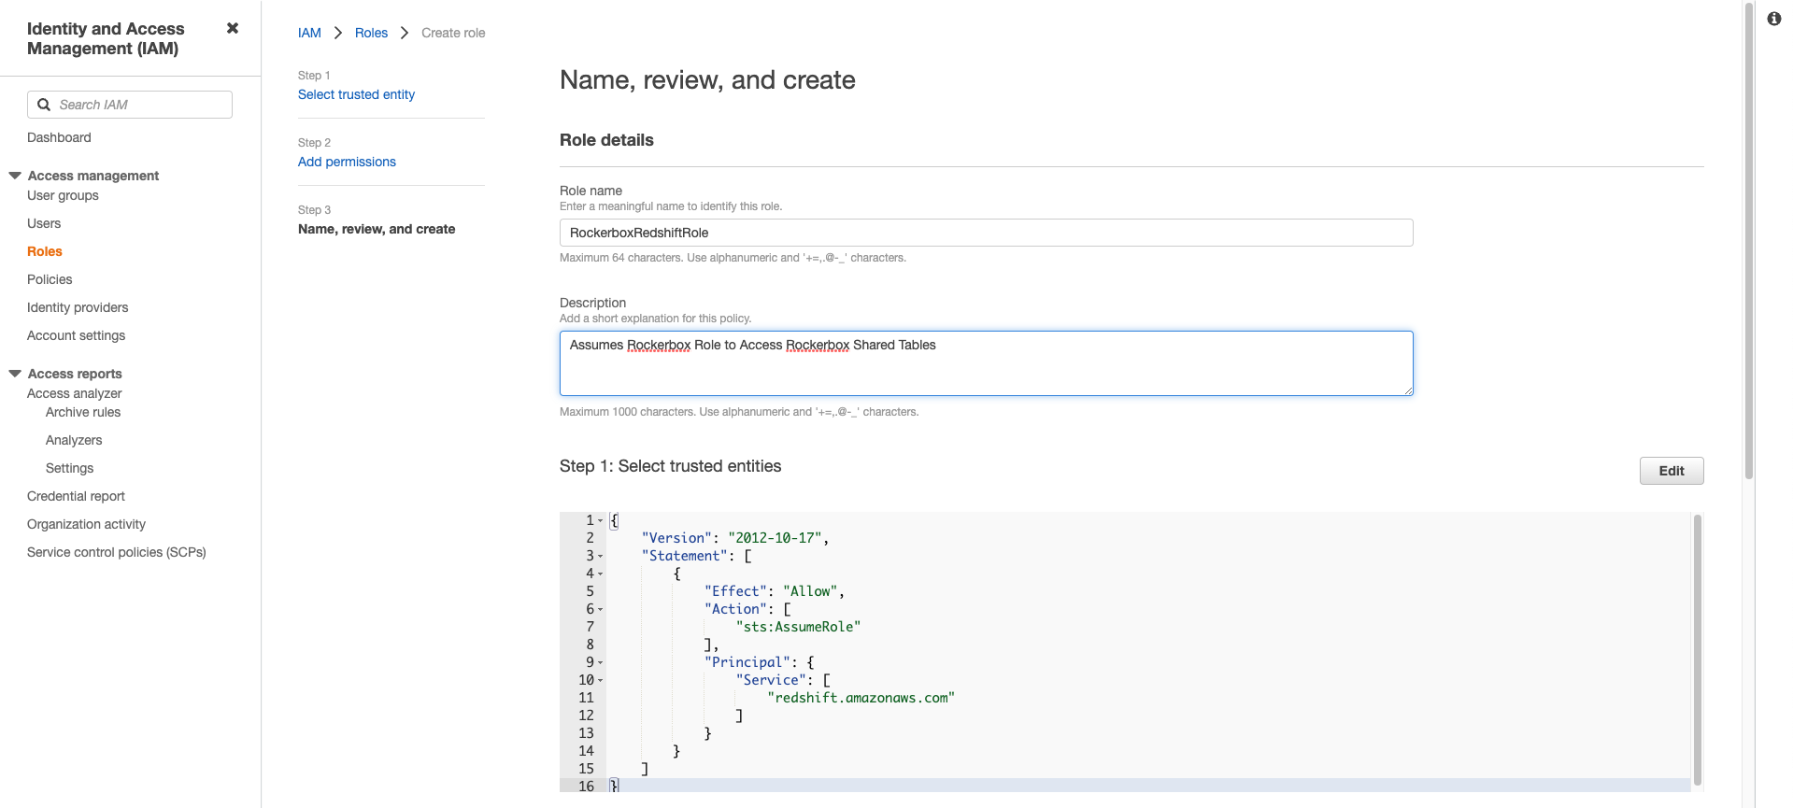Collapse fold arrow on line 4

[x=600, y=574]
